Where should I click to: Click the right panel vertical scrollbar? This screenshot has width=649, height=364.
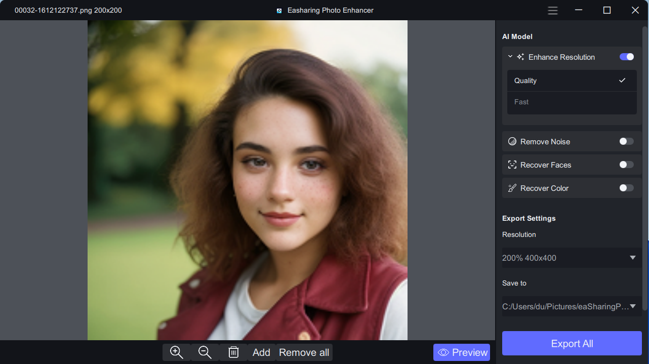click(x=645, y=167)
